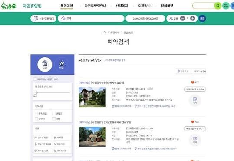Open the 여행정보 menu
Screen dimensions: 234x161
point(145,6)
